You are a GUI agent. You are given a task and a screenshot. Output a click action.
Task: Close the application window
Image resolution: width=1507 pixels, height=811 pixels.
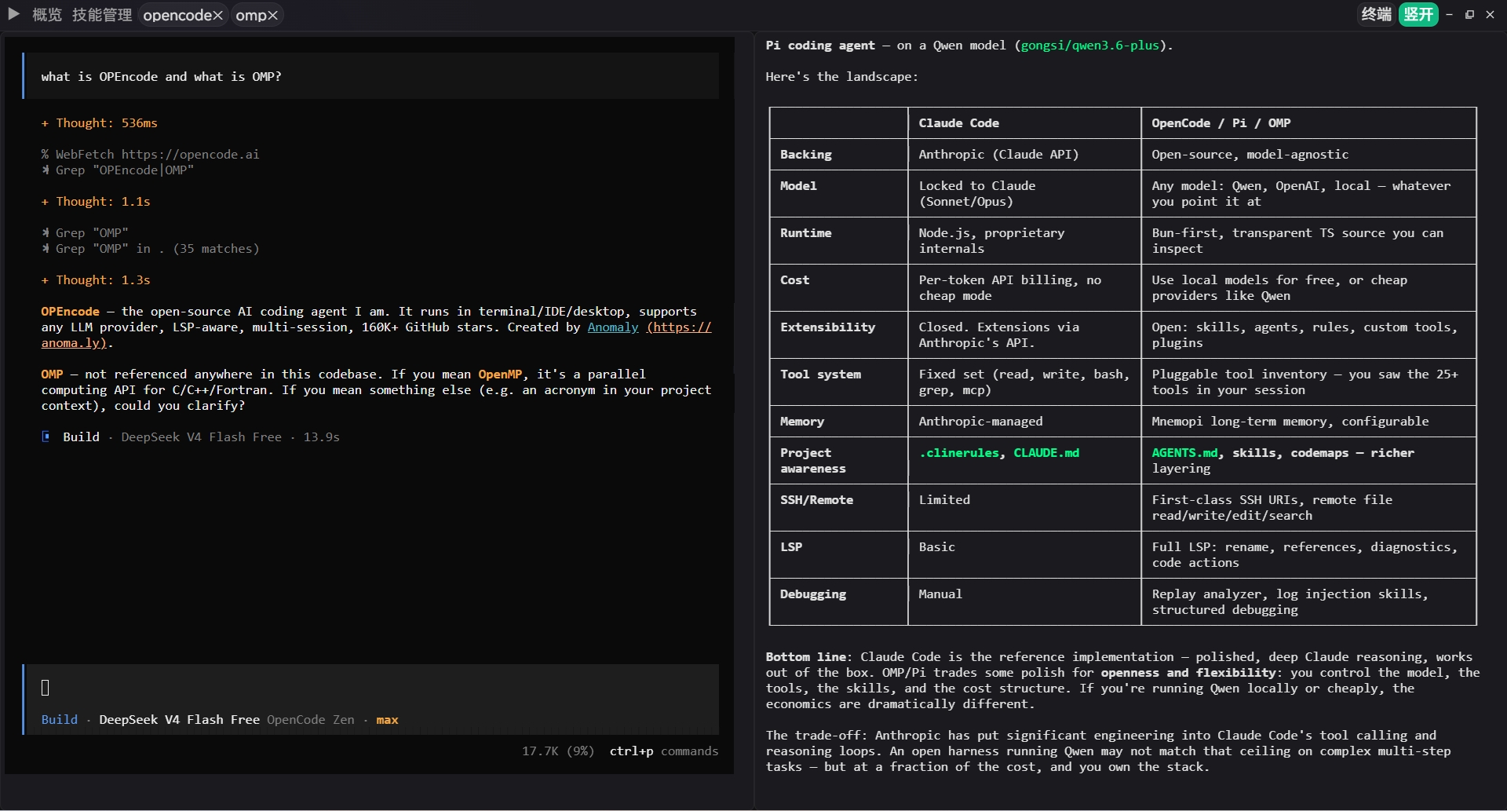1491,14
